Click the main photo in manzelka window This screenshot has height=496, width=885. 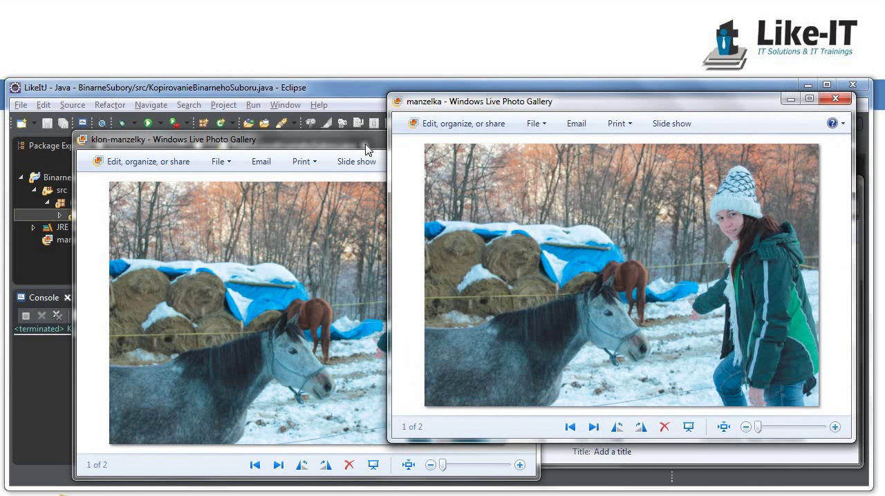coord(622,275)
